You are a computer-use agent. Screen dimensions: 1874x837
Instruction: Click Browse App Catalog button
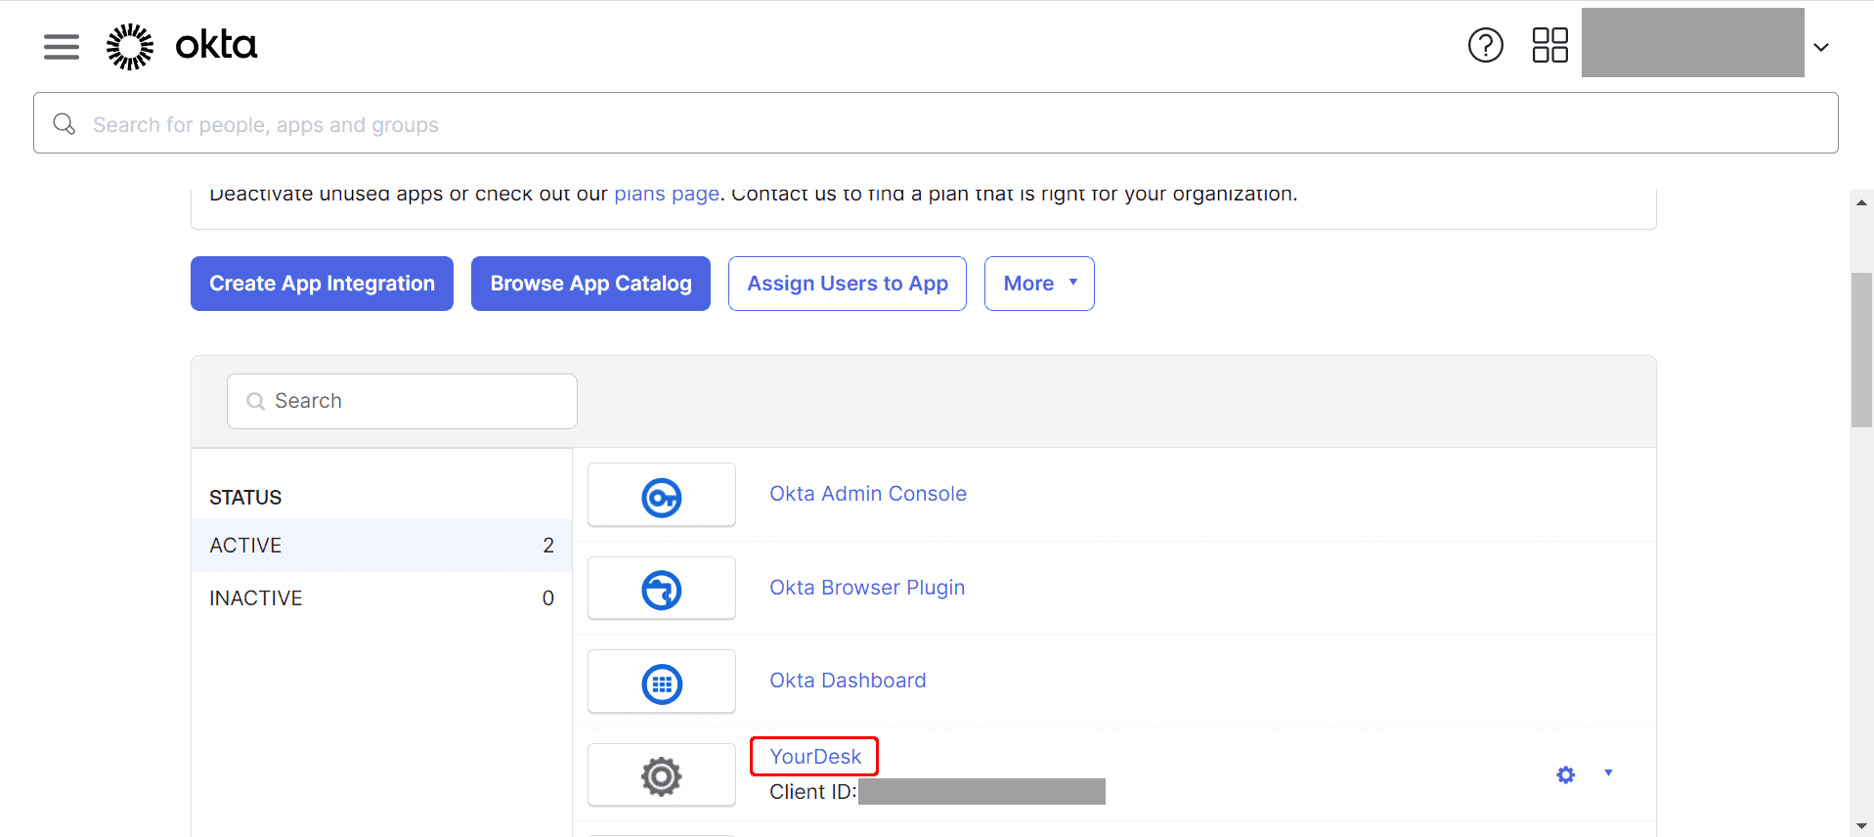coord(590,284)
